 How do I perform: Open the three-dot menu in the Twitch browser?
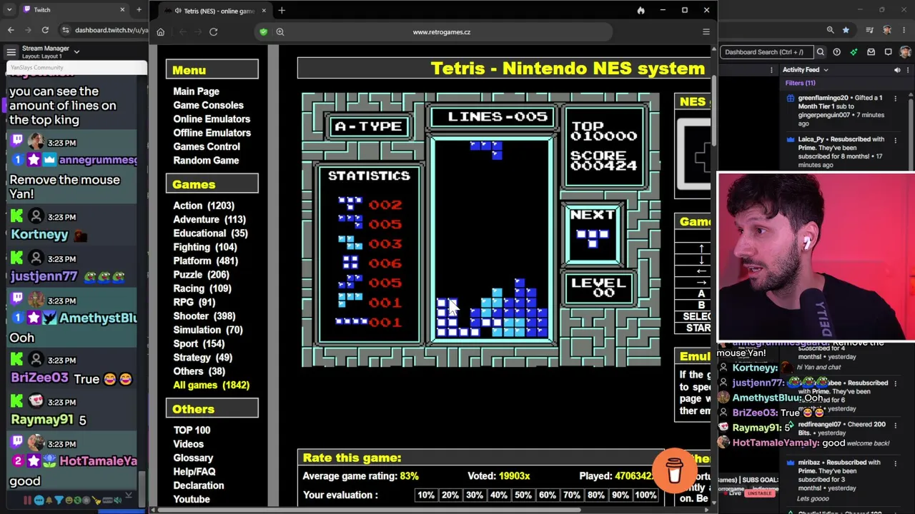pyautogui.click(x=904, y=30)
